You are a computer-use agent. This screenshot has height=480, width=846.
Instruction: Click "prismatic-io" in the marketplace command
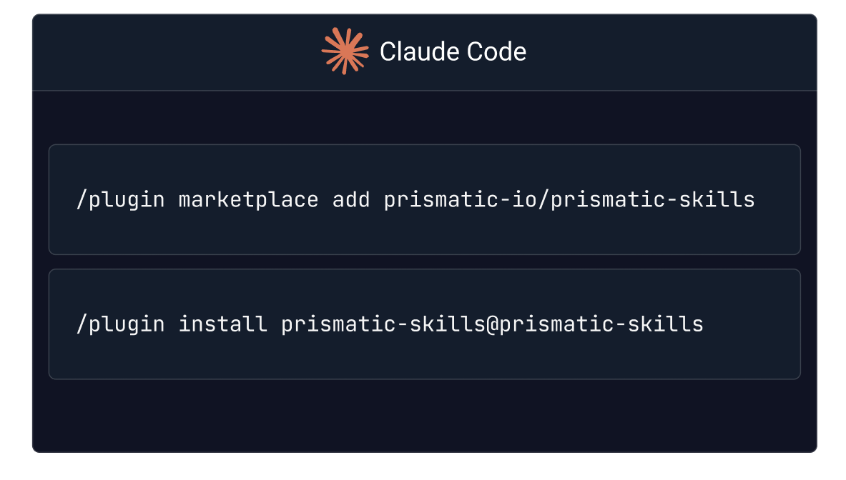(461, 200)
